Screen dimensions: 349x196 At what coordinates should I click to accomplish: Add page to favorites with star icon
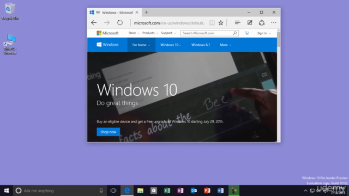(x=221, y=23)
